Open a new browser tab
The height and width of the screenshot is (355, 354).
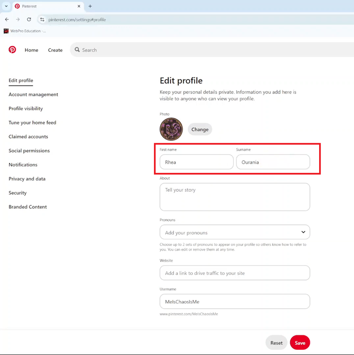(x=90, y=6)
